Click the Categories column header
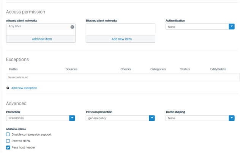Screen dimensions: 243x153 (158, 69)
